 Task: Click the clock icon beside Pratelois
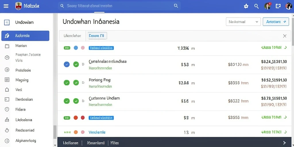(x=7, y=70)
